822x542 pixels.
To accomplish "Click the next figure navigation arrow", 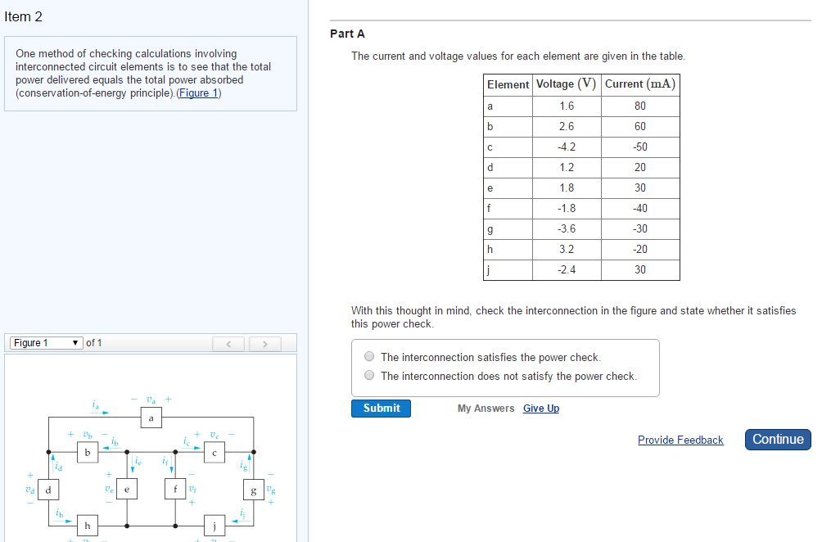I will pyautogui.click(x=264, y=343).
